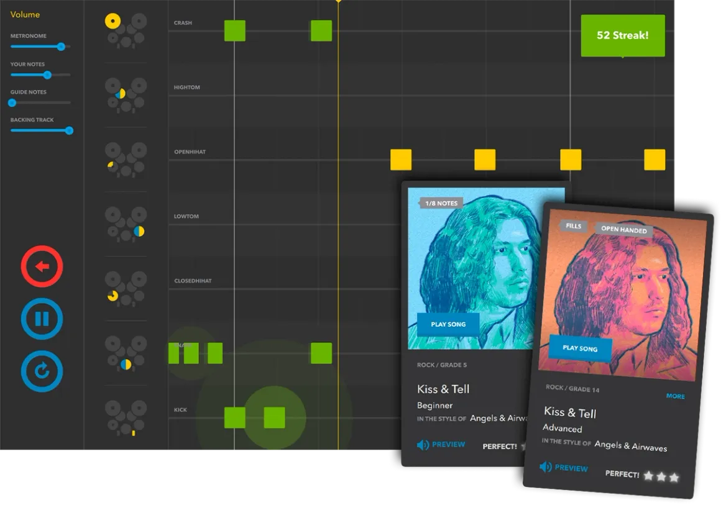Viewport: 721px width, 505px height.
Task: Click the OPEN HANDED tag
Action: [623, 229]
